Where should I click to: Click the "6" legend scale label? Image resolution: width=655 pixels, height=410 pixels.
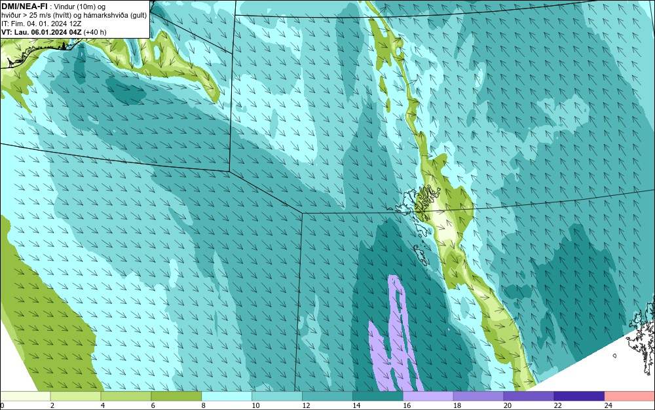click(x=153, y=405)
